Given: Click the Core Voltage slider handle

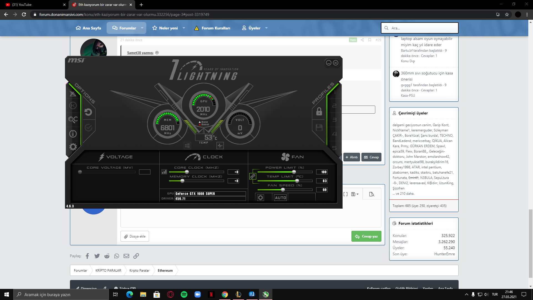Looking at the screenshot, I should pos(80,172).
